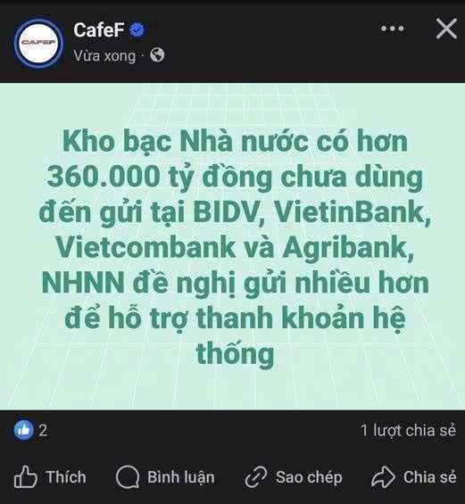This screenshot has width=465, height=504.
Task: Open the Kho bạc Nhà nước post image
Action: coord(232,246)
